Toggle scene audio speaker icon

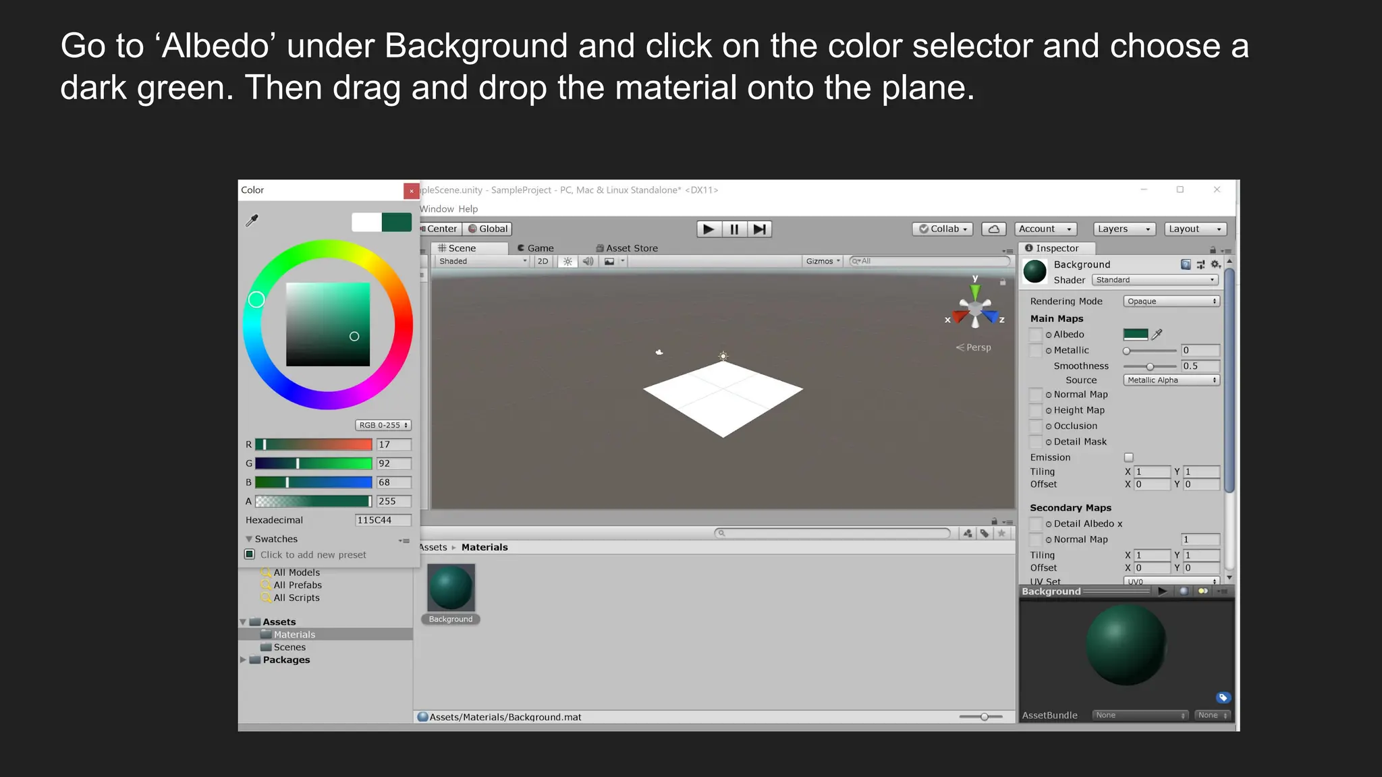588,262
